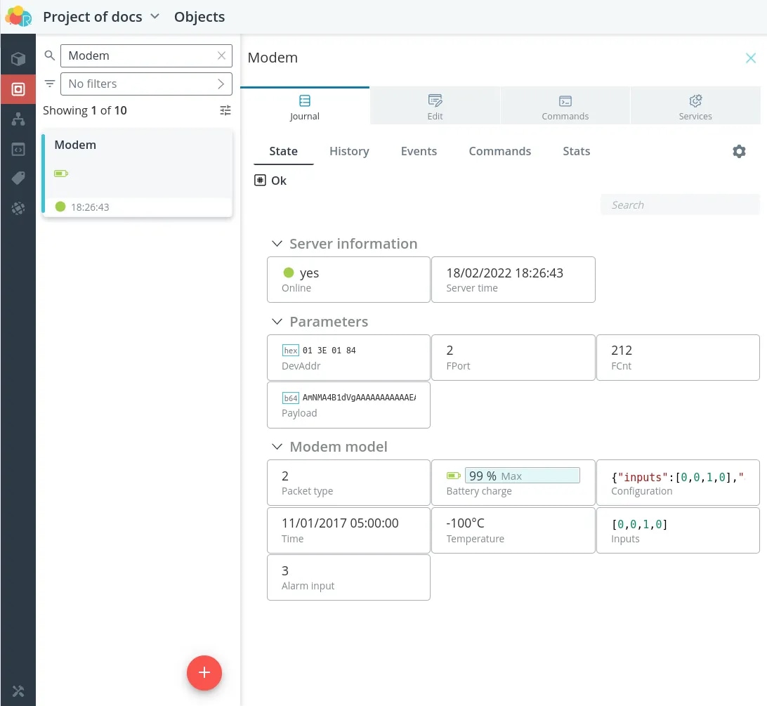This screenshot has height=706, width=767.
Task: Click the Payload base64 string
Action: click(359, 398)
